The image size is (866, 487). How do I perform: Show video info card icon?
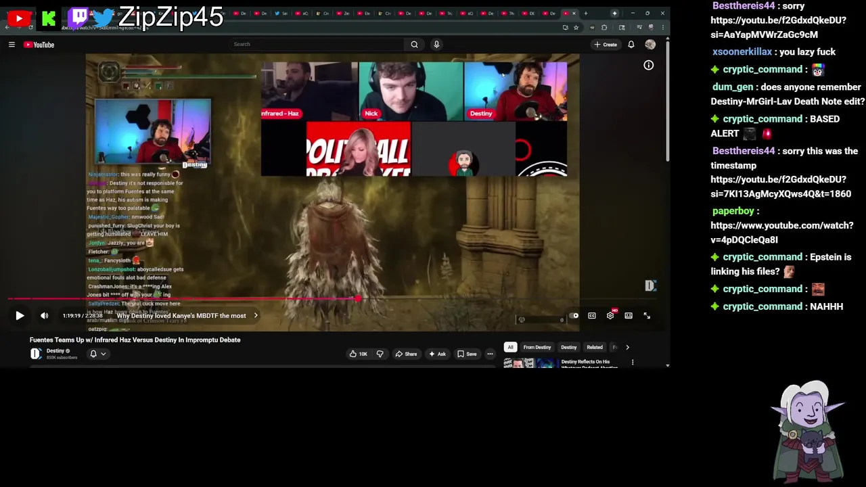point(648,65)
